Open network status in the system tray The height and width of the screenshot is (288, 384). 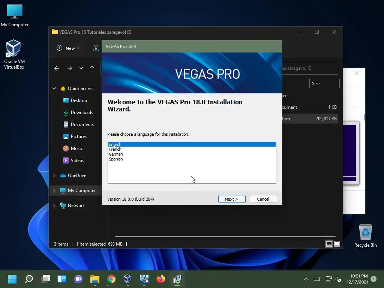click(x=328, y=279)
